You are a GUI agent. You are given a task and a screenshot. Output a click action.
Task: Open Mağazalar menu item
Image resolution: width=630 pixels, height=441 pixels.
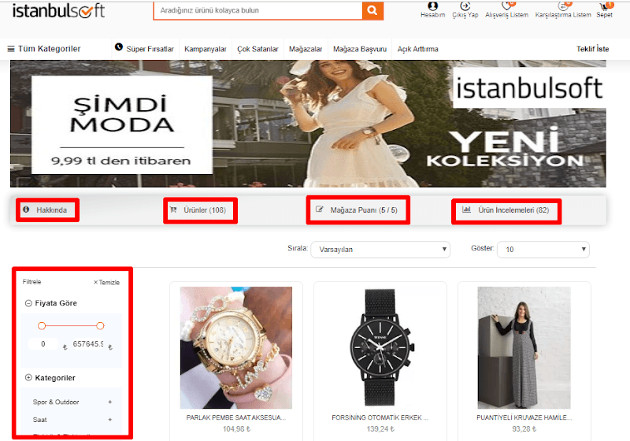[306, 49]
